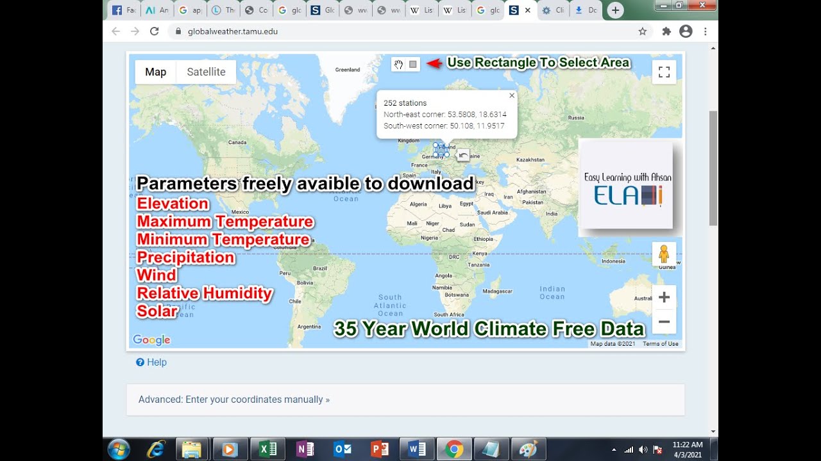Viewport: 821px width, 461px height.
Task: Open PowerPoint from the taskbar
Action: (378, 449)
